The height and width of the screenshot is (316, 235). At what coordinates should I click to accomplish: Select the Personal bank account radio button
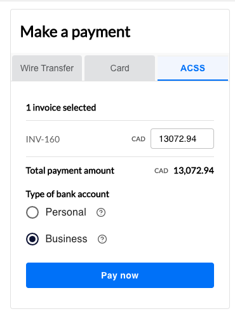[x=32, y=212]
